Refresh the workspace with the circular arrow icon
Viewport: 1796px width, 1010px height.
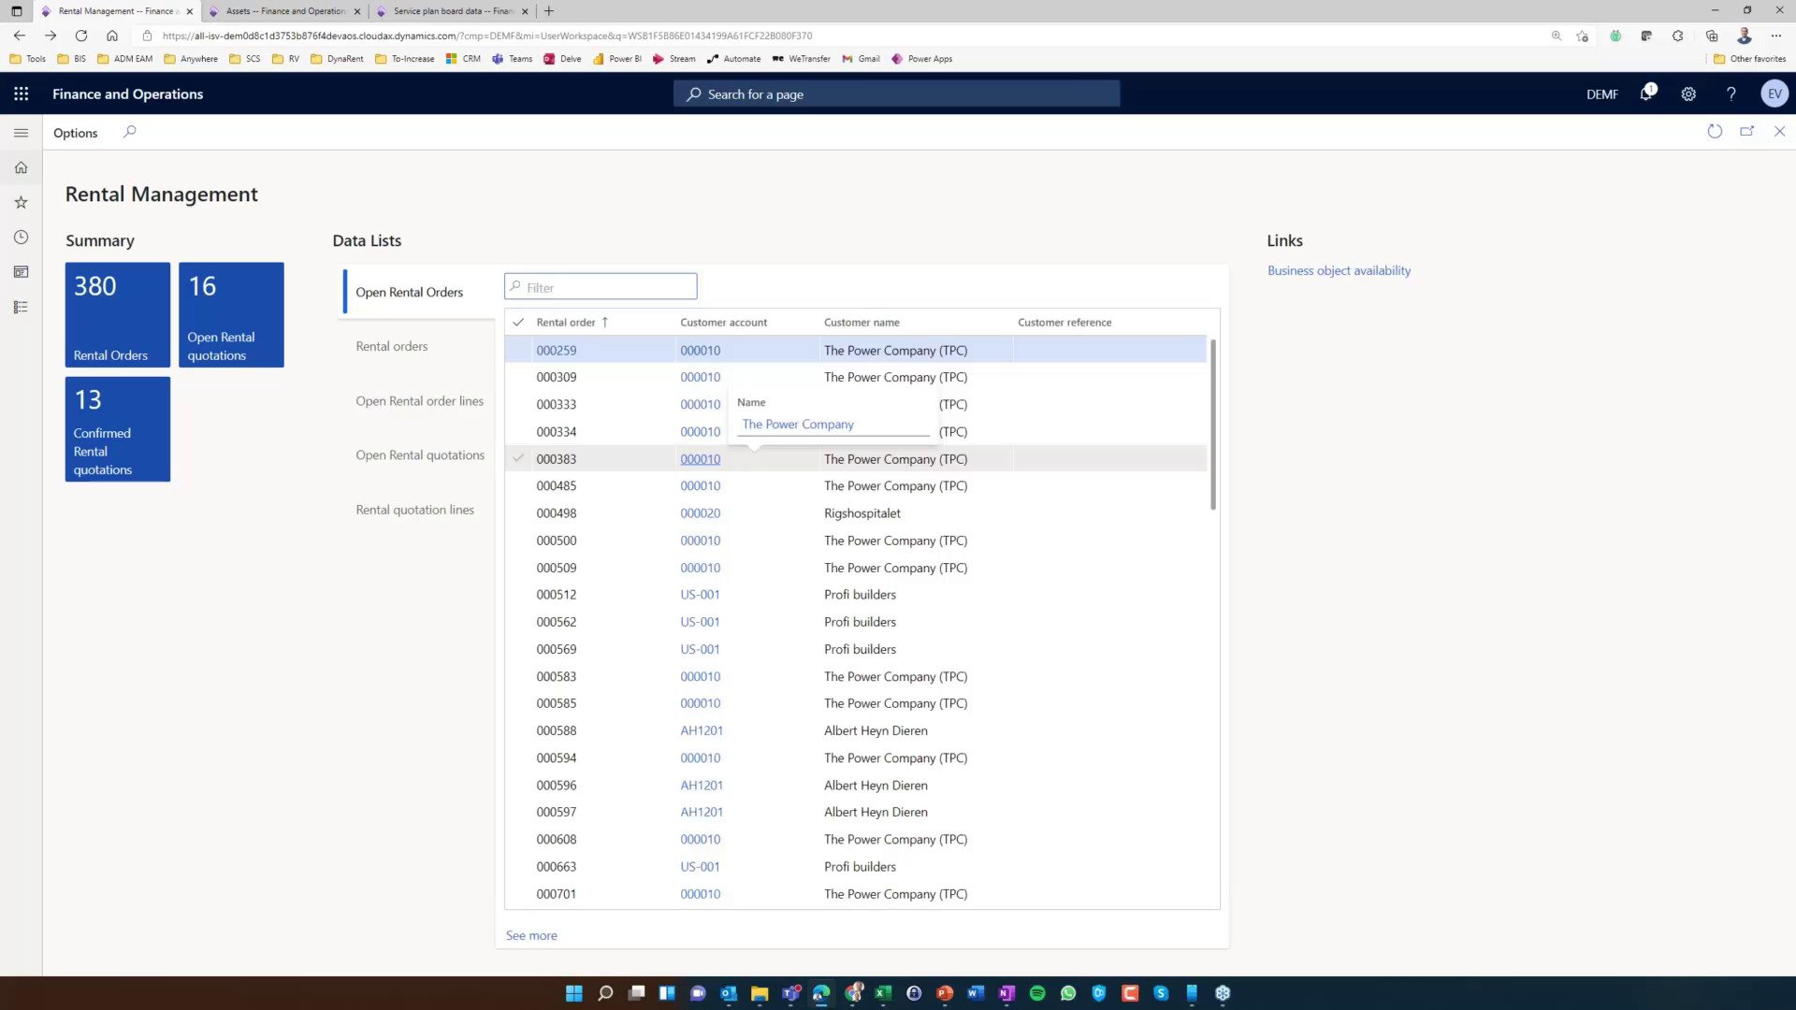1715,132
